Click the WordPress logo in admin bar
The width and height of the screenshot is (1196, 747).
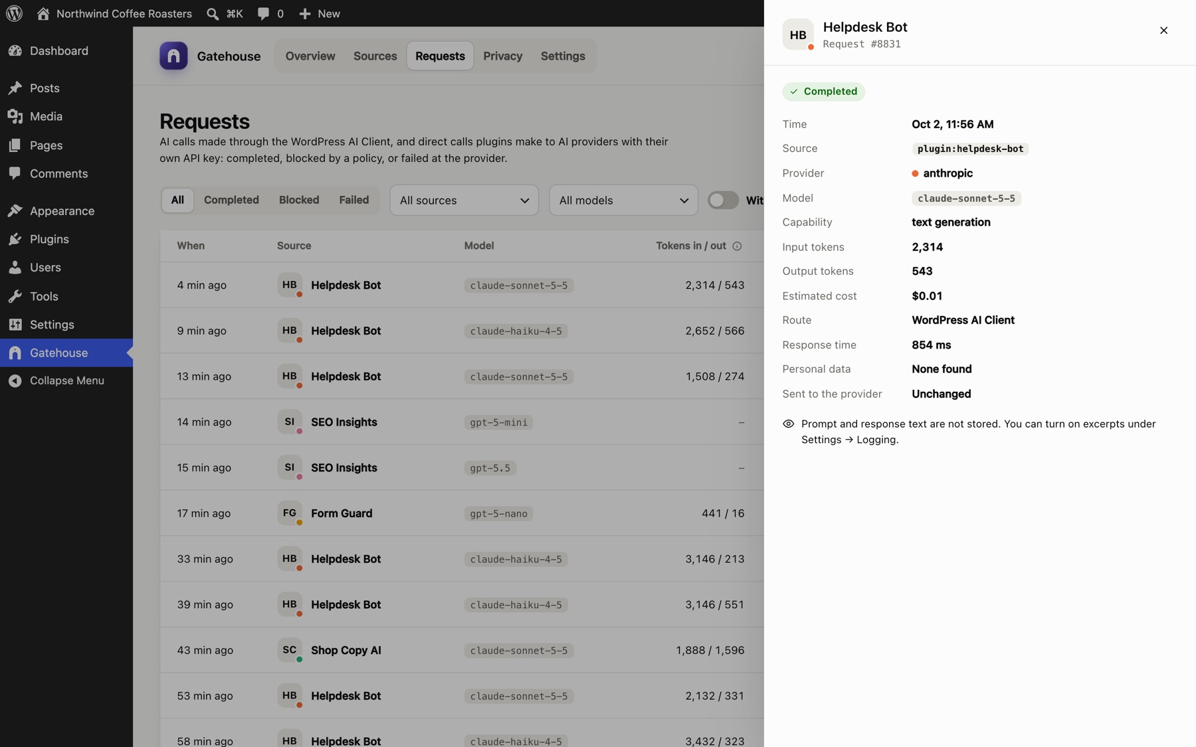[14, 13]
